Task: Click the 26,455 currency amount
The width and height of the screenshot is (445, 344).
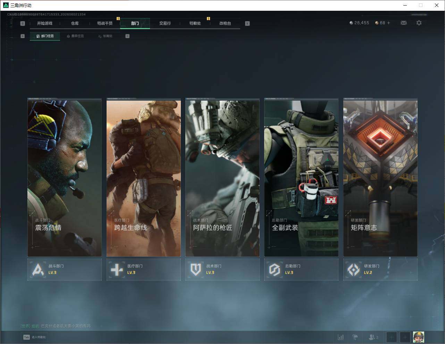Action: tap(362, 23)
